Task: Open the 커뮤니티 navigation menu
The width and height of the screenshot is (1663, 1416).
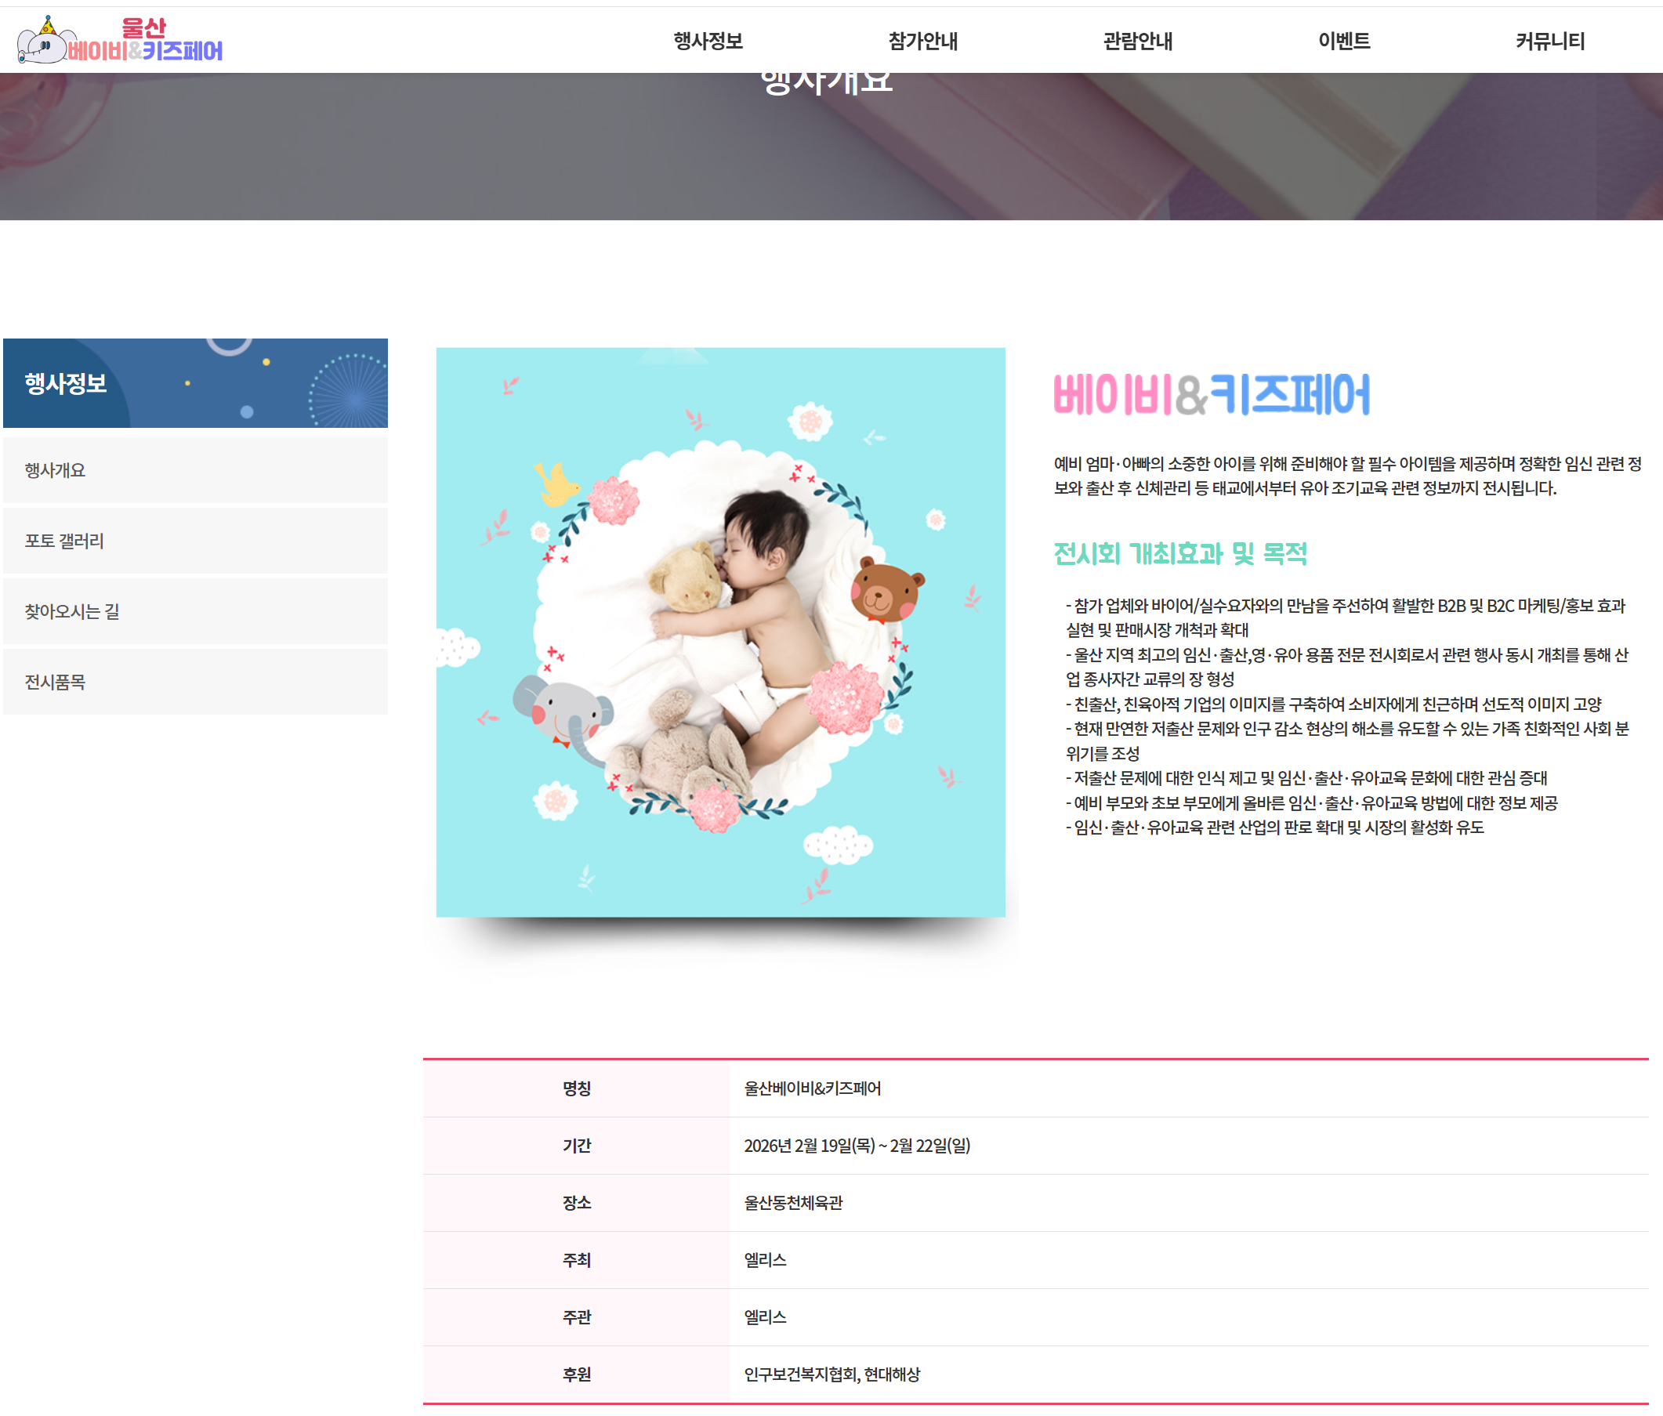Action: (x=1549, y=41)
